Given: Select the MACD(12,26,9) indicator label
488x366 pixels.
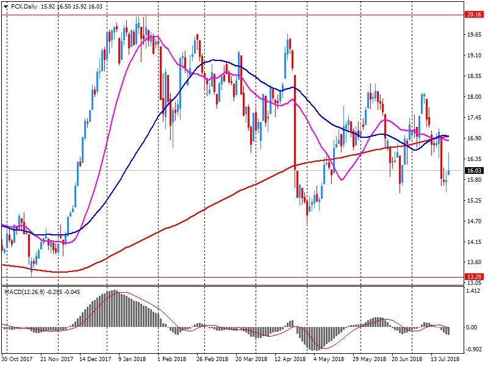Looking at the screenshot, I should pyautogui.click(x=24, y=292).
